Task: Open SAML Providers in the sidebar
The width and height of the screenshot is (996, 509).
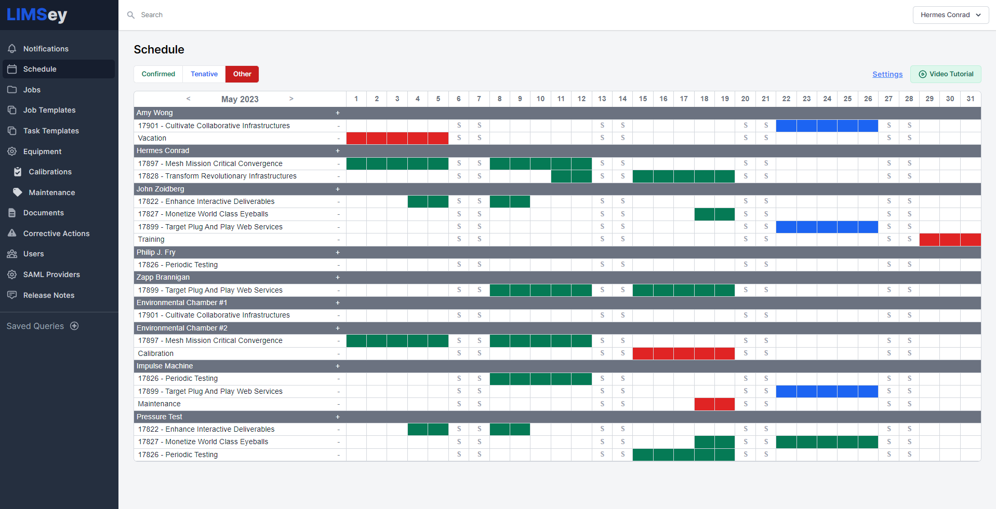Action: click(51, 274)
